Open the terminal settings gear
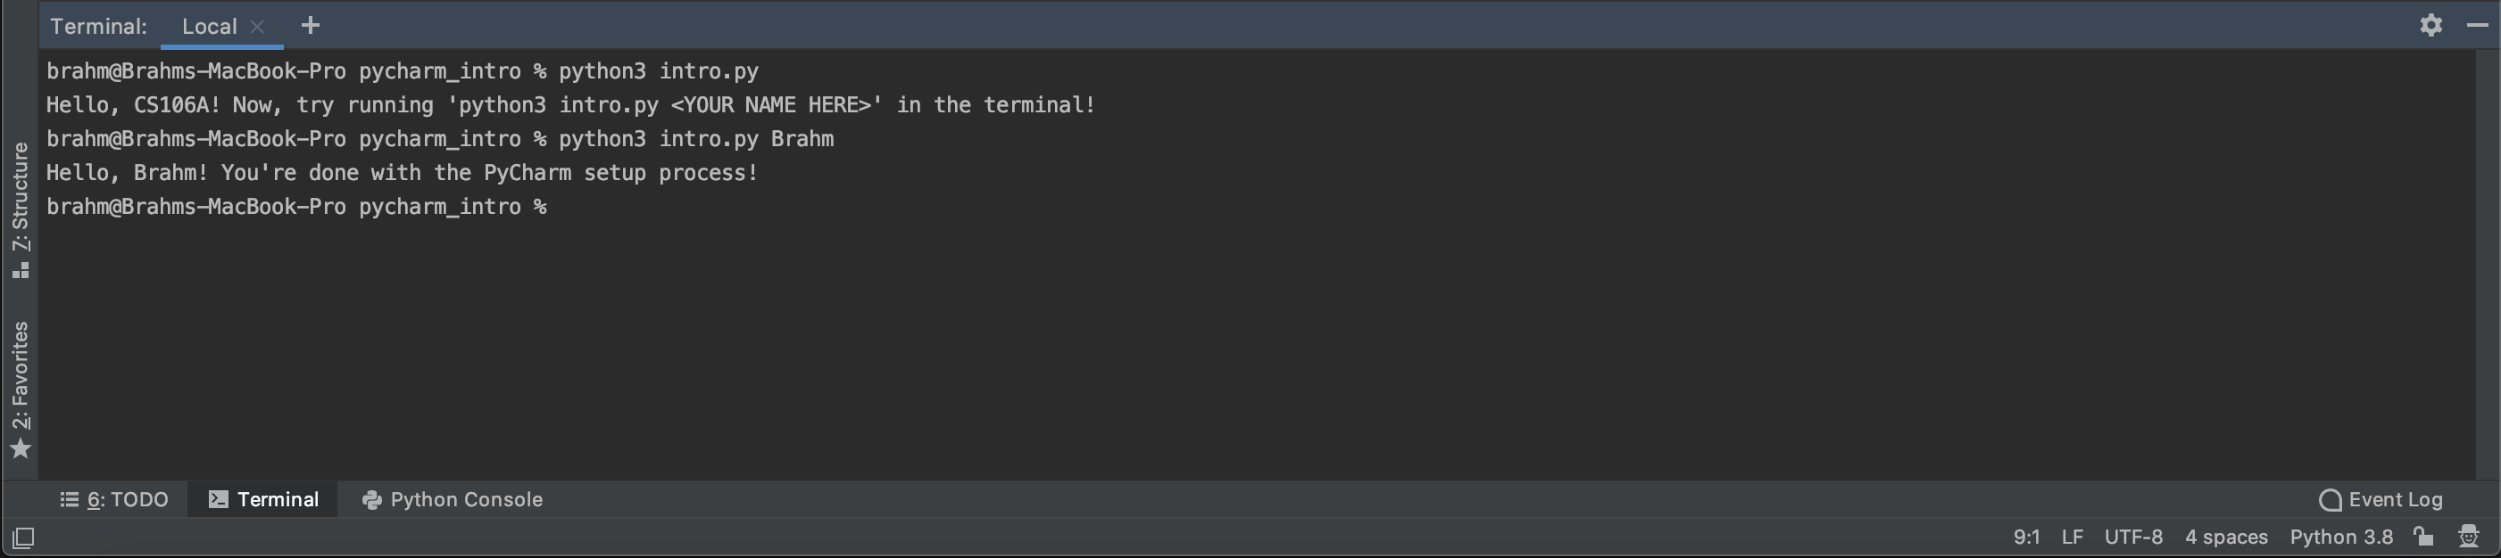The image size is (2501, 558). [2430, 24]
